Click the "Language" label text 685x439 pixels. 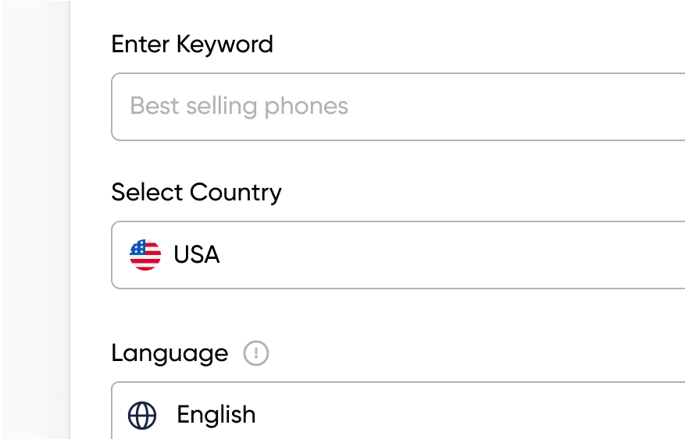[169, 353]
